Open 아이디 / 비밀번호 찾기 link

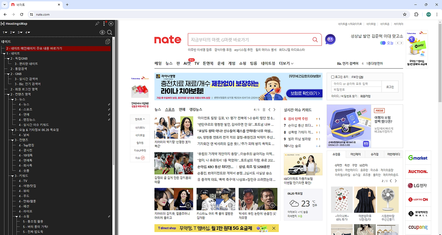coord(344,96)
